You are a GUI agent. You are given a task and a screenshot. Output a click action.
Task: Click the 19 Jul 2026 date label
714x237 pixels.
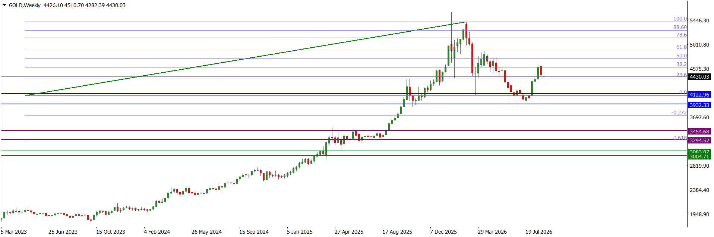click(x=539, y=232)
